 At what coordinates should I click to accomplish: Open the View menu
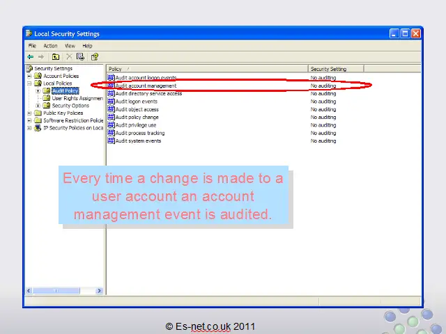click(x=70, y=46)
